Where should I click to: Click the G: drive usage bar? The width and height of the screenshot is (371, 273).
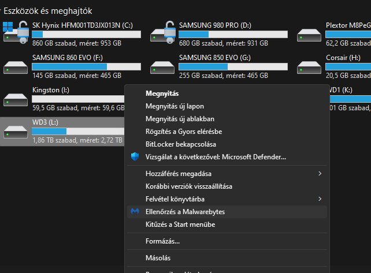pyautogui.click(x=233, y=66)
